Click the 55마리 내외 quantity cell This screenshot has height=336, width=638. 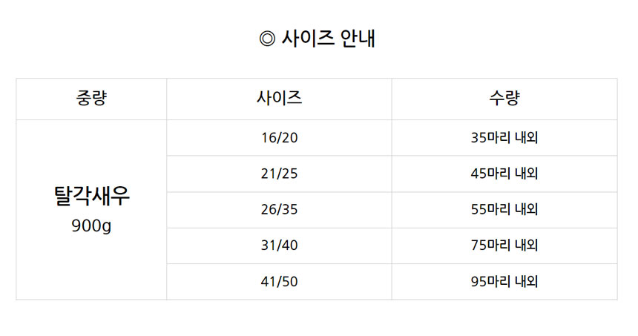[x=504, y=209]
